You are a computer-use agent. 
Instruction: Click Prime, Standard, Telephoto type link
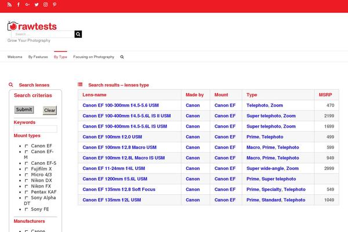(x=276, y=200)
